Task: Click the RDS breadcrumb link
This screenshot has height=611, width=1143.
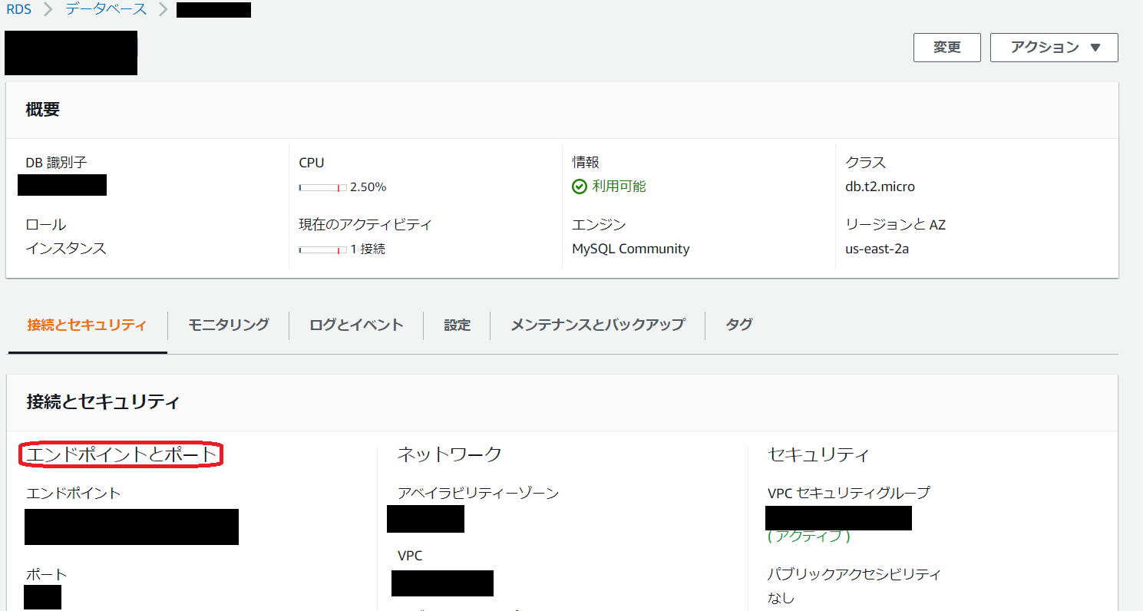Action: coord(18,10)
